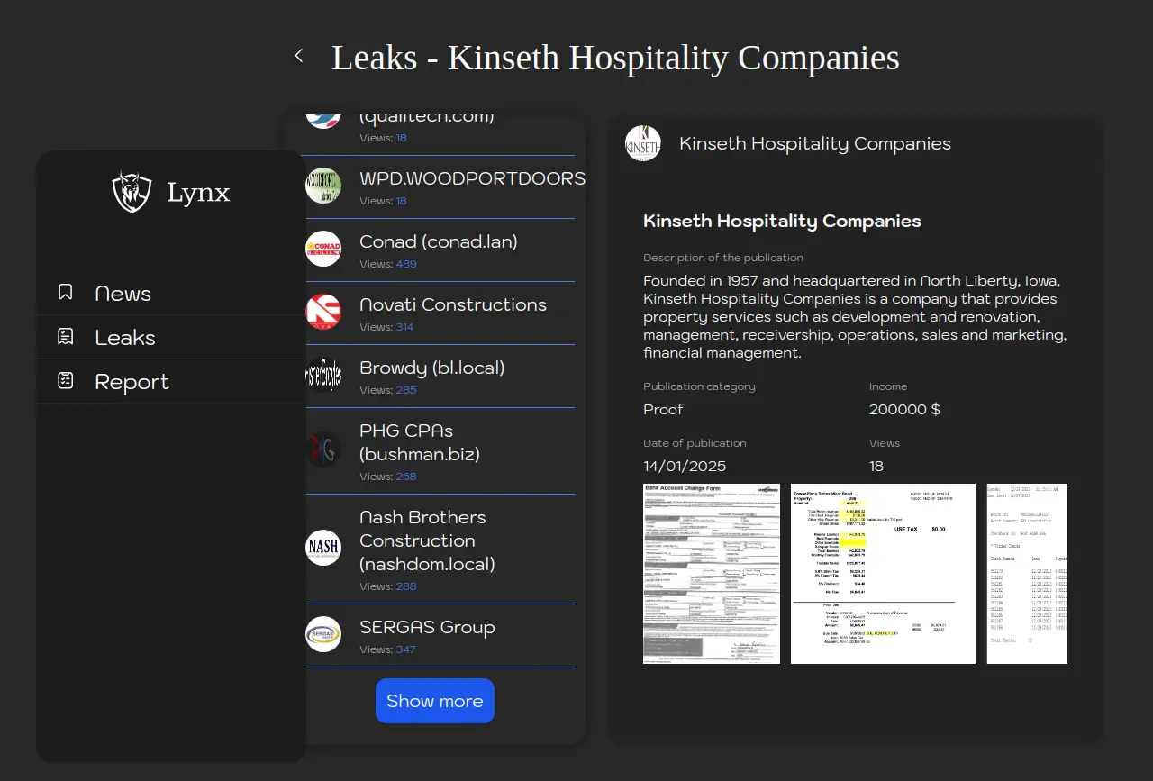This screenshot has height=781, width=1153.
Task: Click the back arrow beside the page title
Action: (299, 56)
